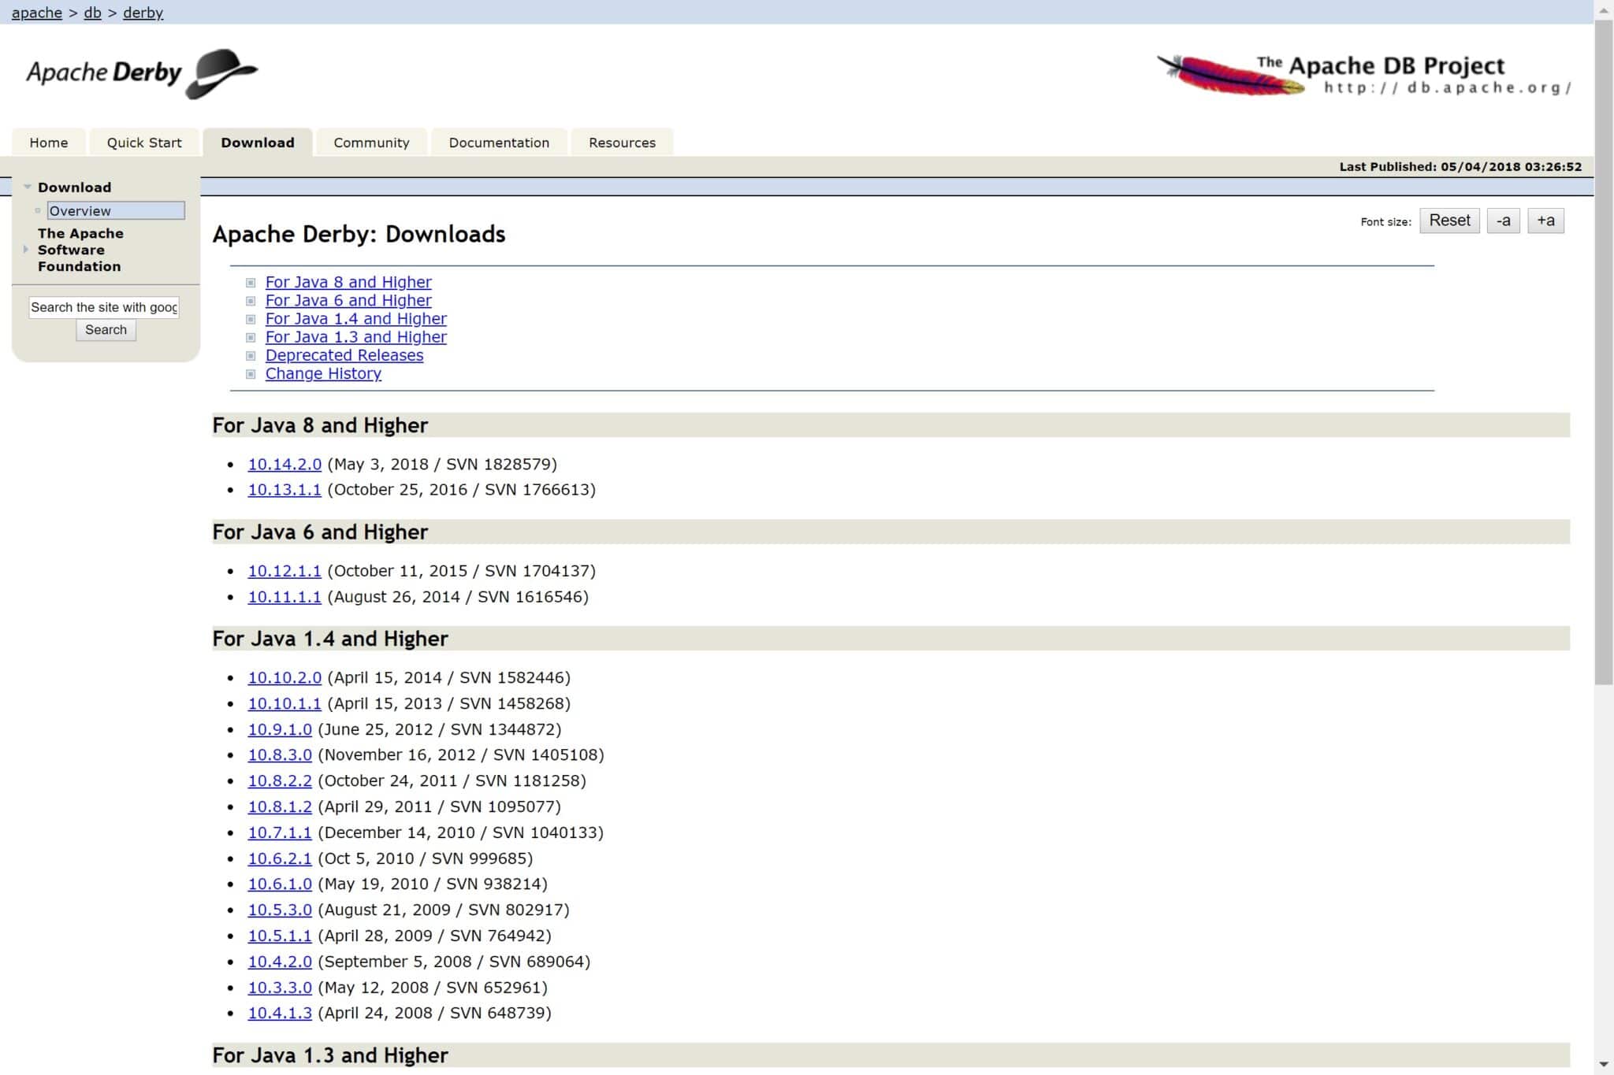Open the Change History link
The width and height of the screenshot is (1614, 1075).
point(323,373)
